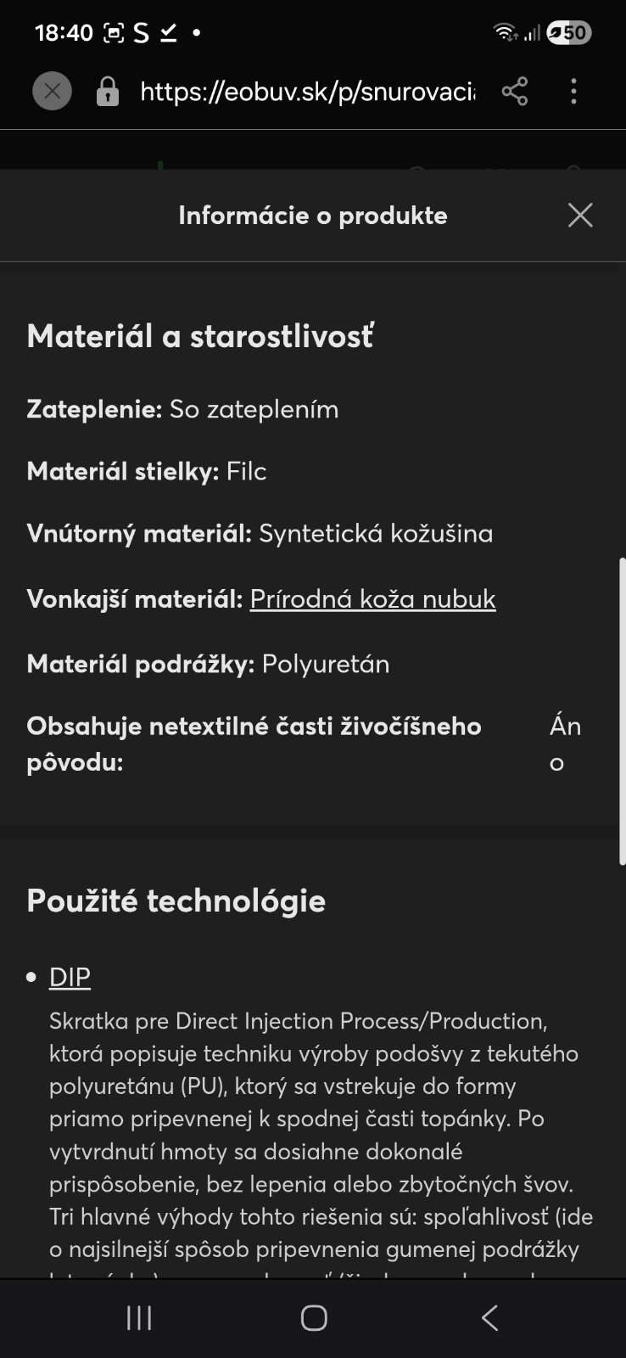Viewport: 626px width, 1358px height.
Task: Open the browser three-dot menu
Action: [x=574, y=91]
